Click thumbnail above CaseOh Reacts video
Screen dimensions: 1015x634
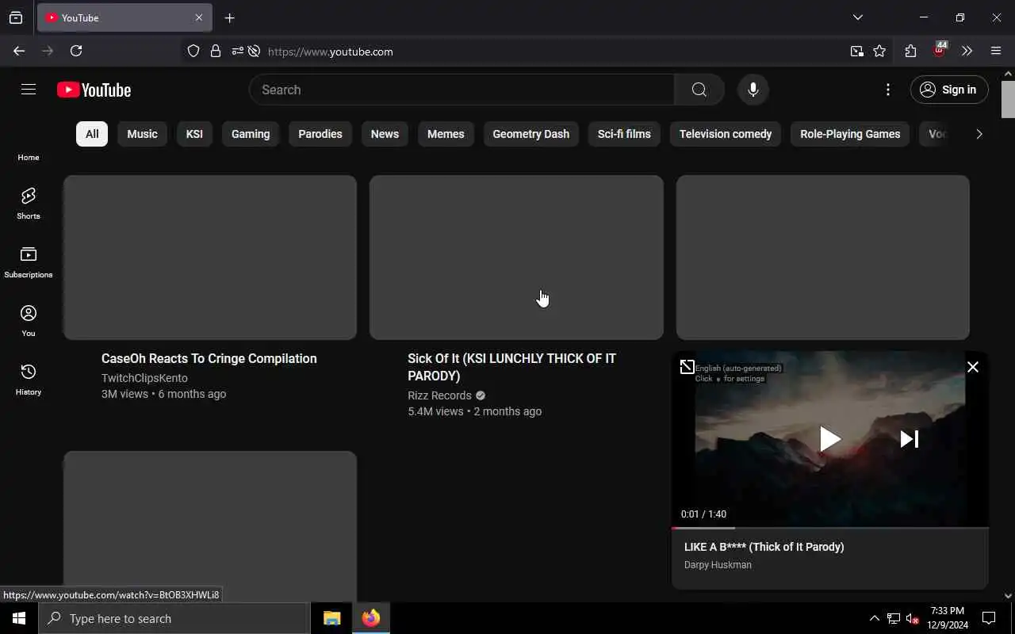[210, 258]
